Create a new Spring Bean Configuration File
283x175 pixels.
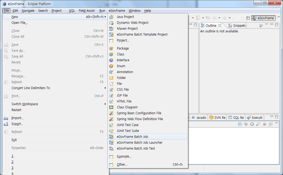[139, 113]
